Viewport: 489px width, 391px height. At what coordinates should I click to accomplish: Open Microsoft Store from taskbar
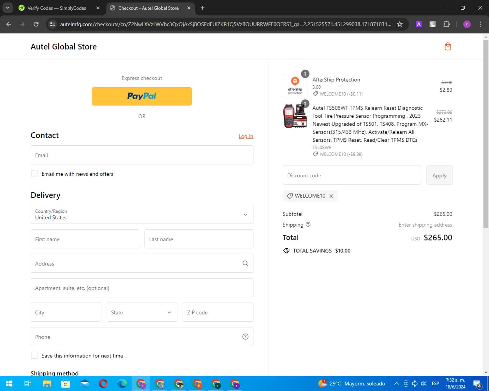[66, 384]
